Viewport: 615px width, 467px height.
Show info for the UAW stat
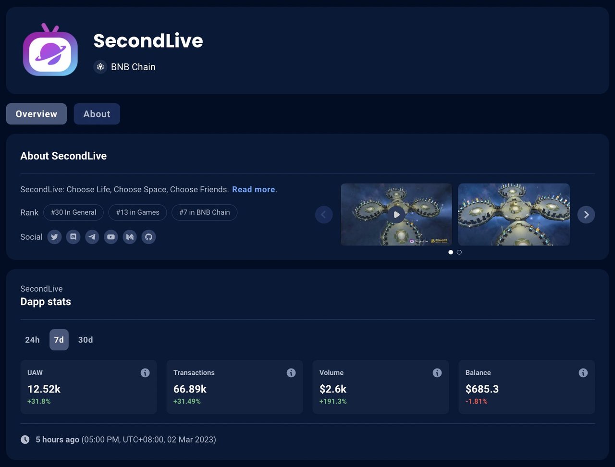(x=145, y=373)
